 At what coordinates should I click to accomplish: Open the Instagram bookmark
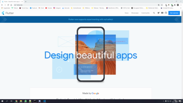click(57, 8)
